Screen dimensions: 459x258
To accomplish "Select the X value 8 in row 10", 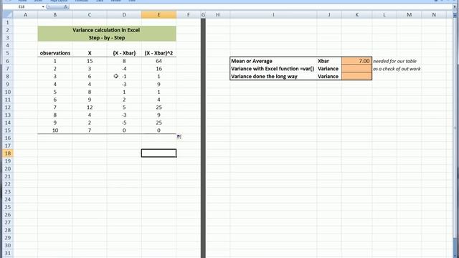I will tap(90, 92).
